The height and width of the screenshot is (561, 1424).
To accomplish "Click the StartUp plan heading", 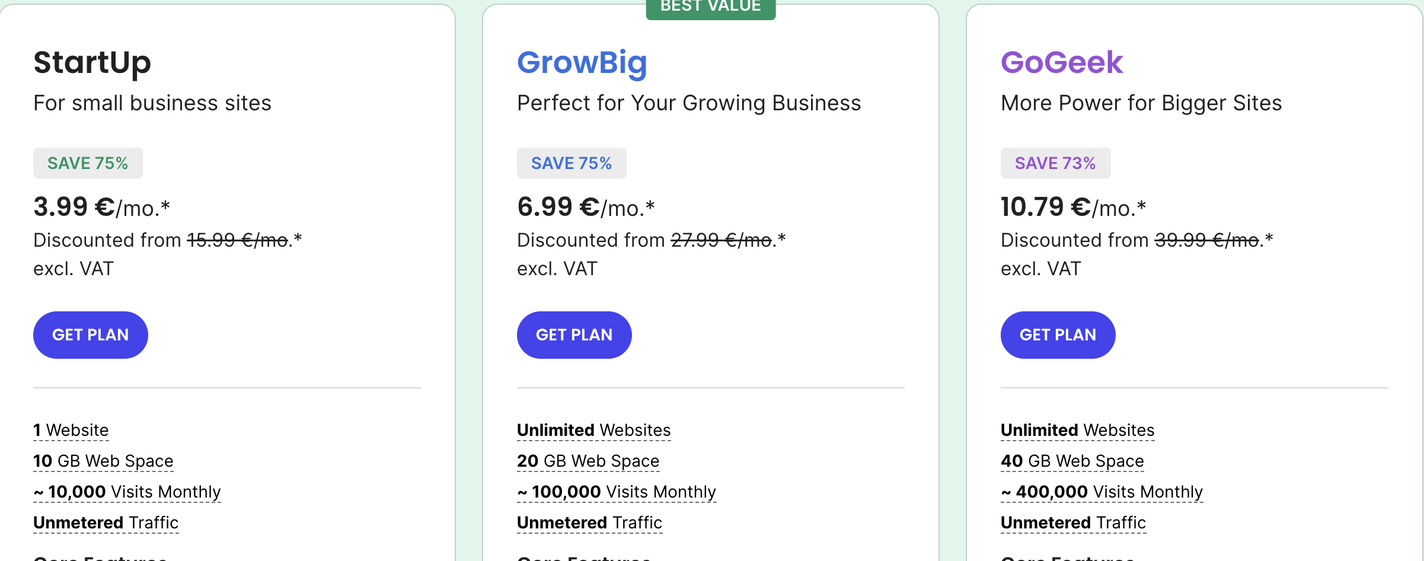I will [x=92, y=62].
